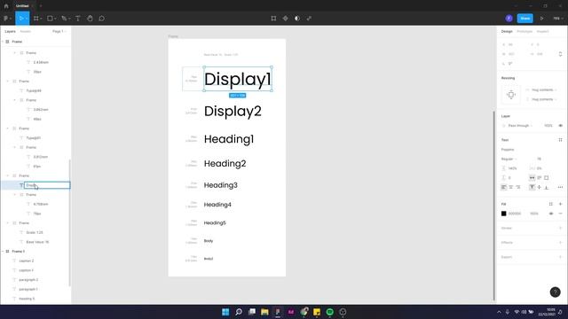Image resolution: width=568 pixels, height=319 pixels.
Task: Open File Explorer from the taskbar
Action: click(264, 312)
